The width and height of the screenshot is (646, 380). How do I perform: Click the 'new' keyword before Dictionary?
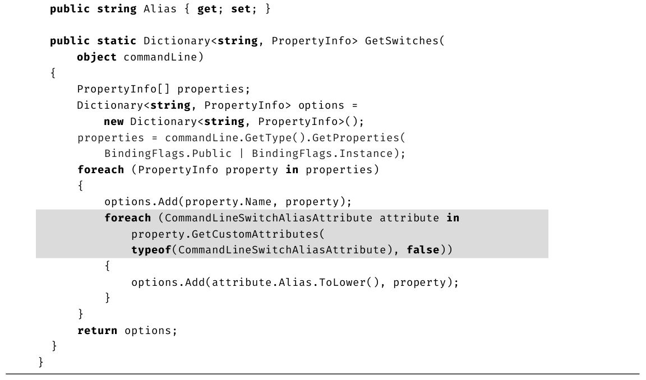coord(113,122)
